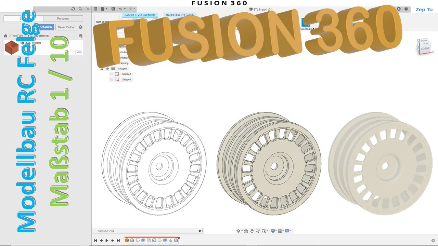Image resolution: width=438 pixels, height=246 pixels.
Task: Open the job status clock icon
Action: pyautogui.click(x=406, y=9)
